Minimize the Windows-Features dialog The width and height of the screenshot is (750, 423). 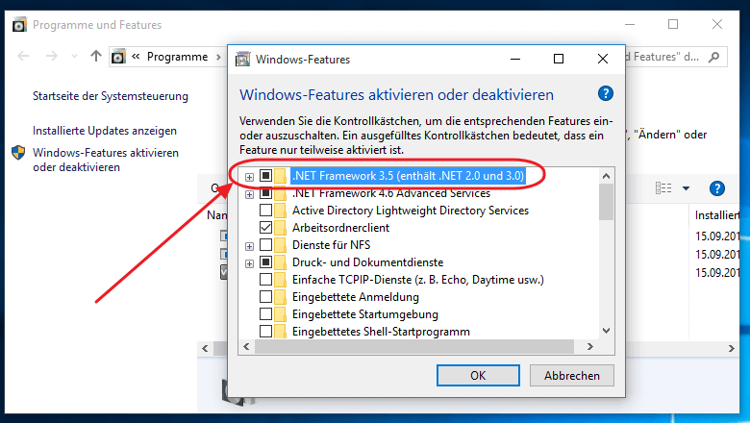tap(515, 59)
